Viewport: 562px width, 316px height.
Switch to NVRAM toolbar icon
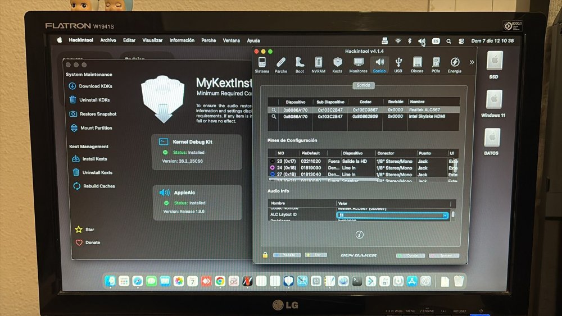pyautogui.click(x=318, y=65)
